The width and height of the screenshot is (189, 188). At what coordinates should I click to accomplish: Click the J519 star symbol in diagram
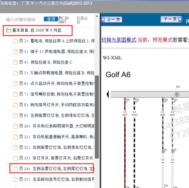(177, 94)
